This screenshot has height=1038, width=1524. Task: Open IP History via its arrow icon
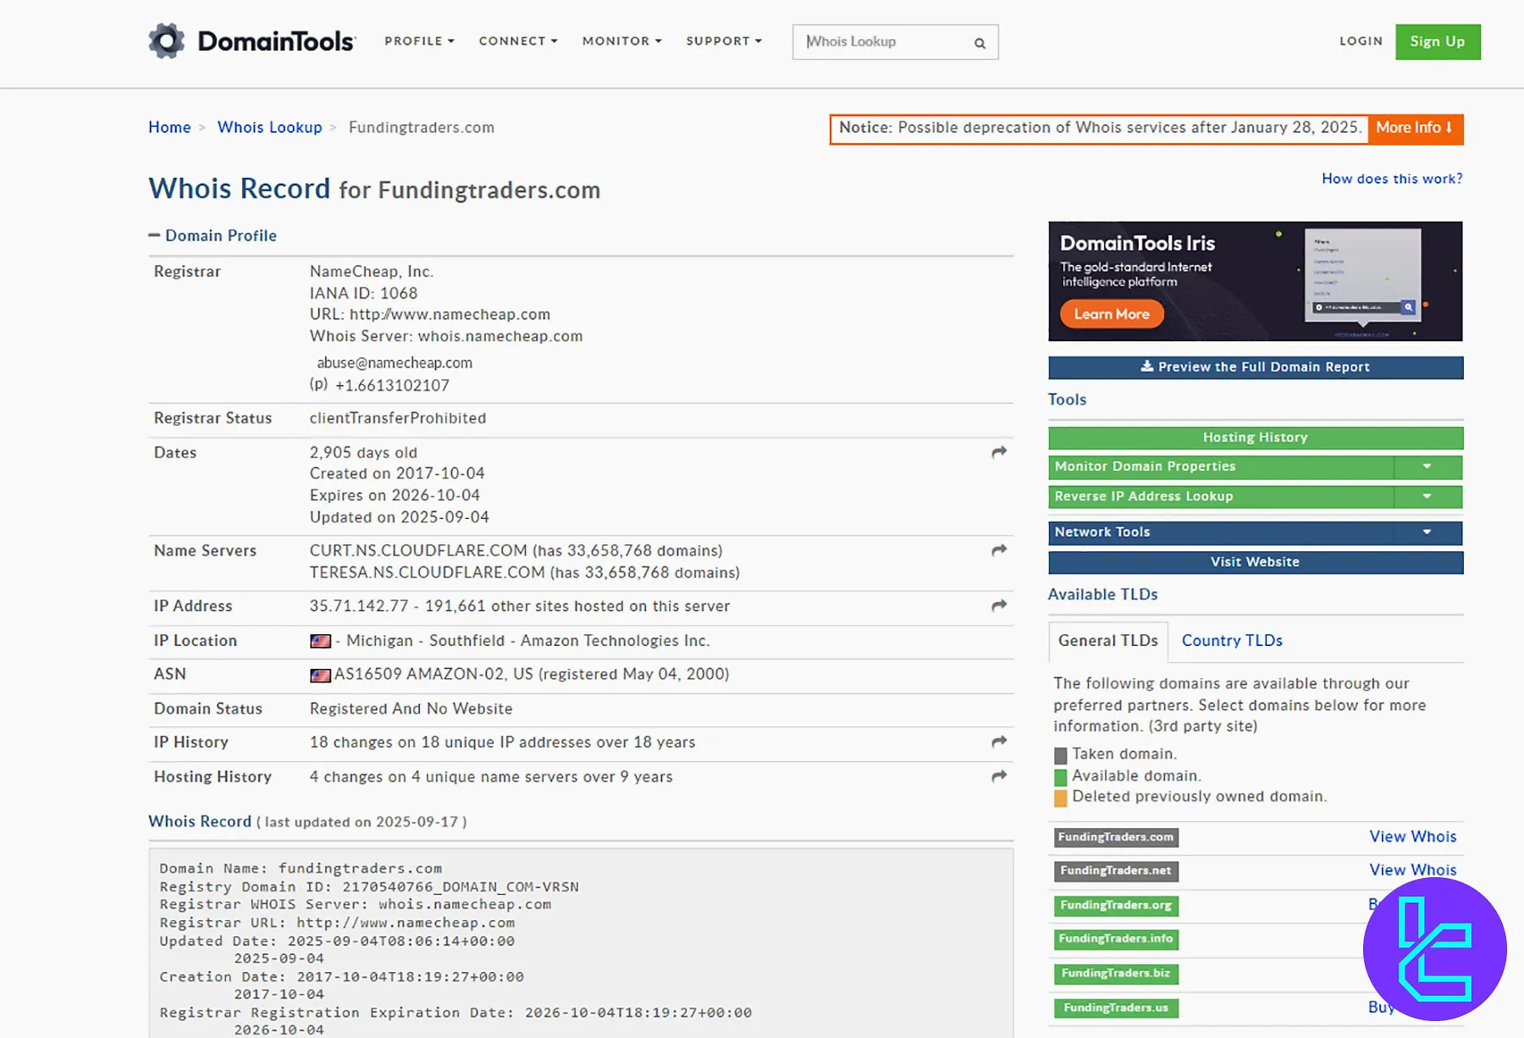[x=999, y=742]
